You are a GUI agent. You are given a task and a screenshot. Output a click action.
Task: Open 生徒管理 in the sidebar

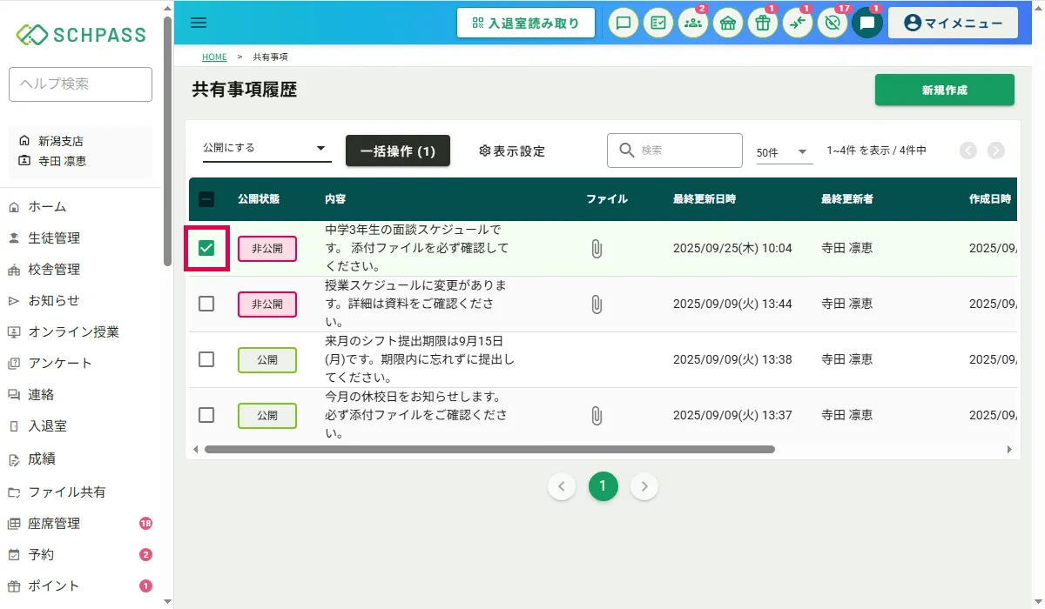pyautogui.click(x=54, y=238)
